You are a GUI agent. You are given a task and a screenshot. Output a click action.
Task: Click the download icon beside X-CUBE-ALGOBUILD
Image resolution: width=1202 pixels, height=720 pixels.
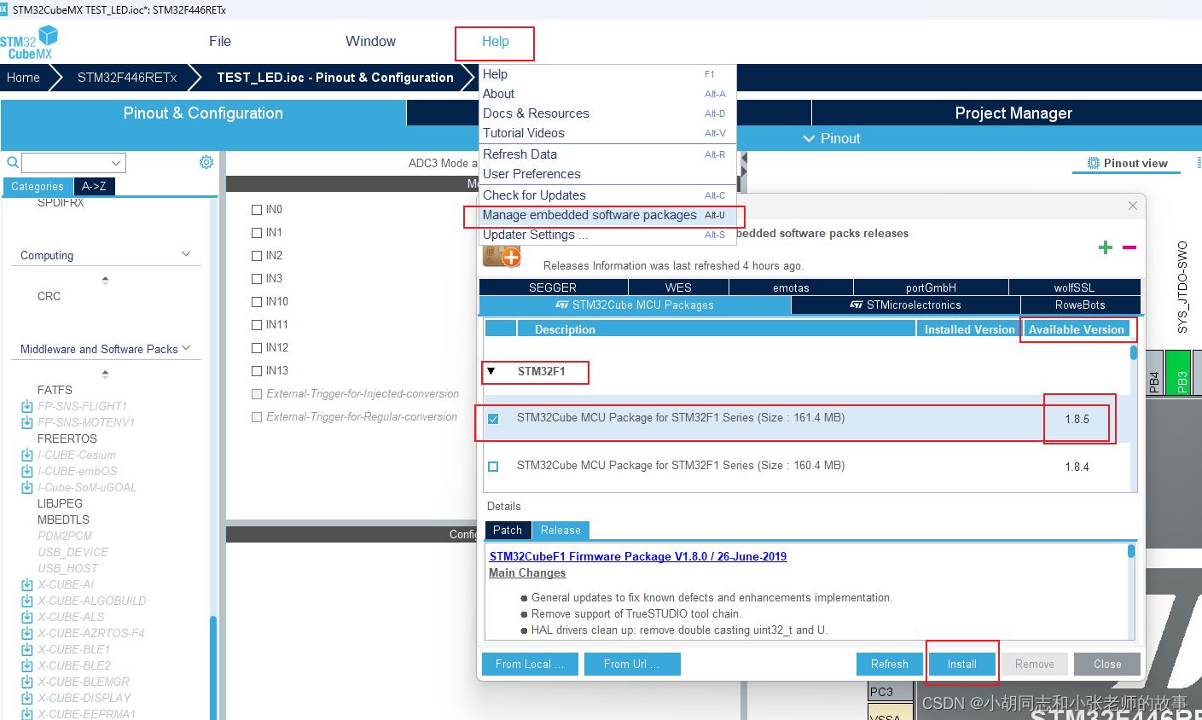point(27,601)
